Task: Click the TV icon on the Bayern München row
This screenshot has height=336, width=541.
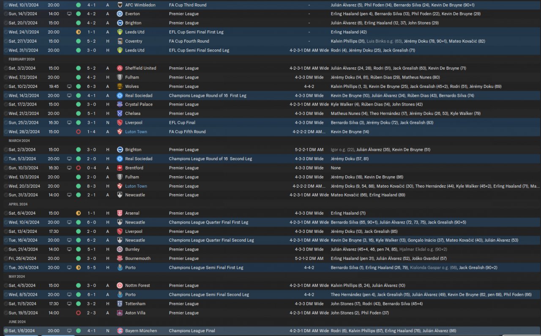Action: tap(69, 331)
